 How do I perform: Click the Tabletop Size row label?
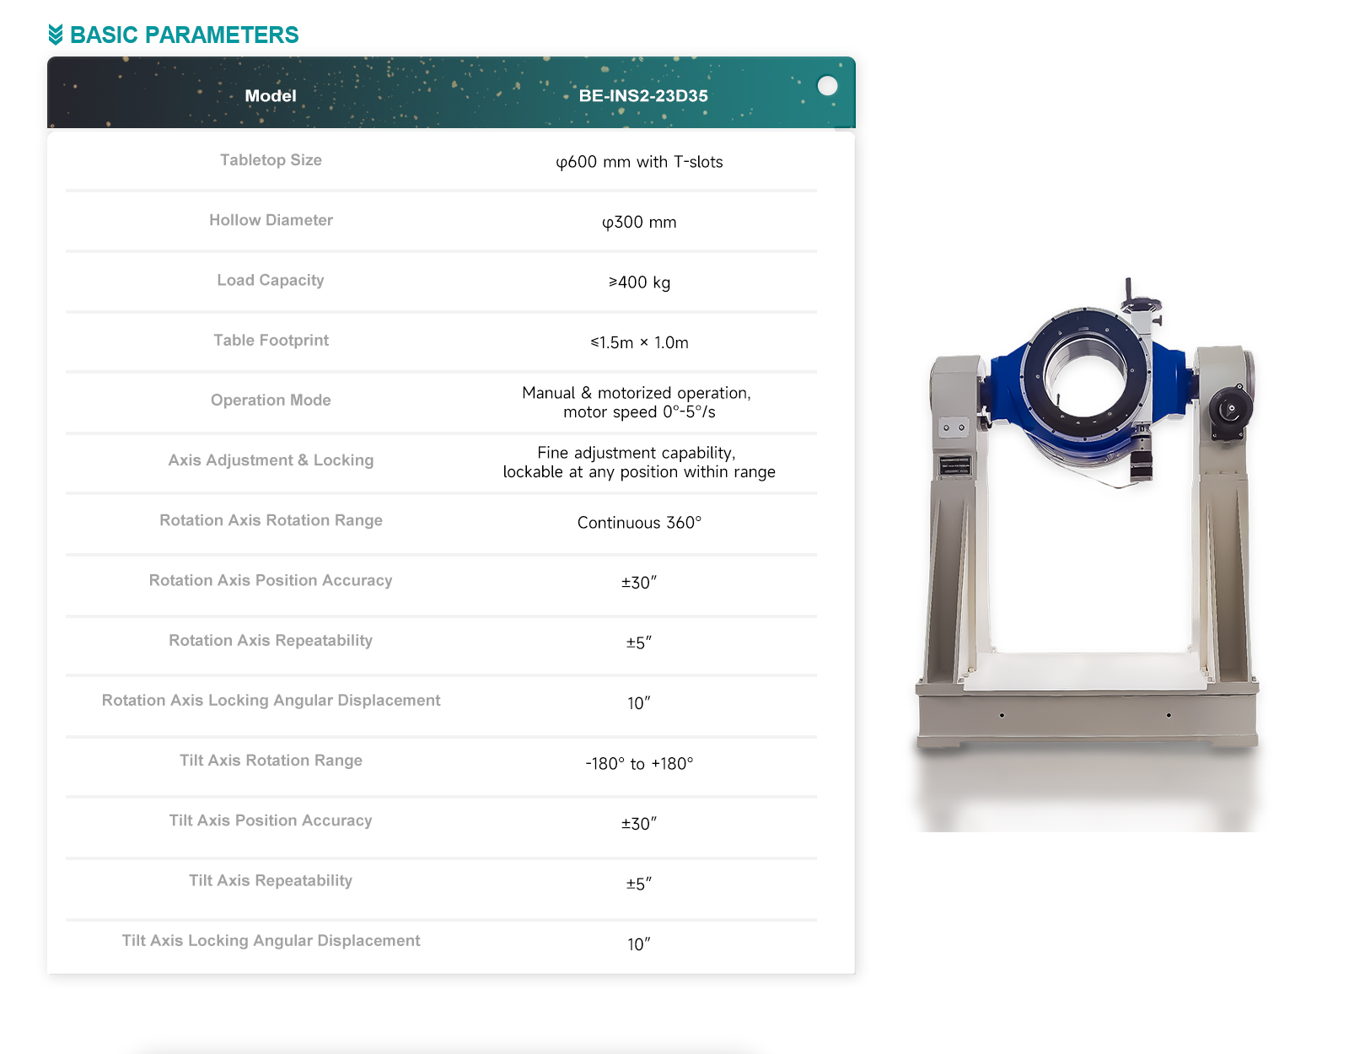click(271, 160)
